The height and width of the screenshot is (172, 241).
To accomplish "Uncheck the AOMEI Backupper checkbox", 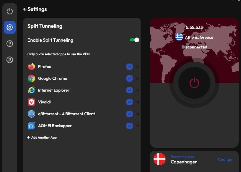I will coord(129,126).
